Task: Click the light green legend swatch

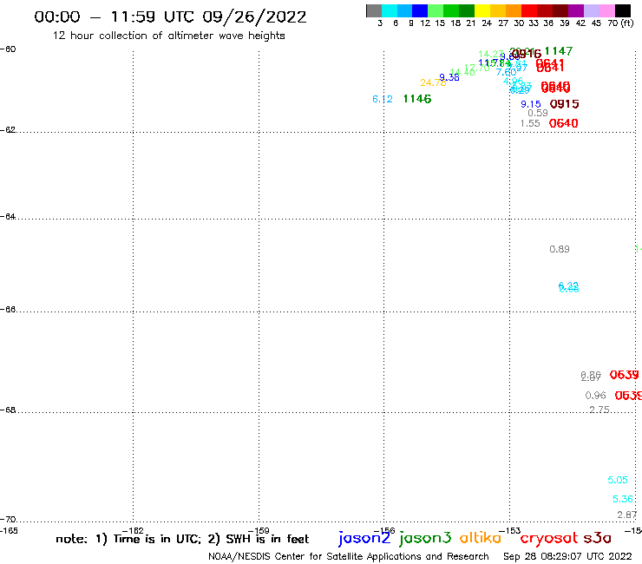Action: [436, 10]
